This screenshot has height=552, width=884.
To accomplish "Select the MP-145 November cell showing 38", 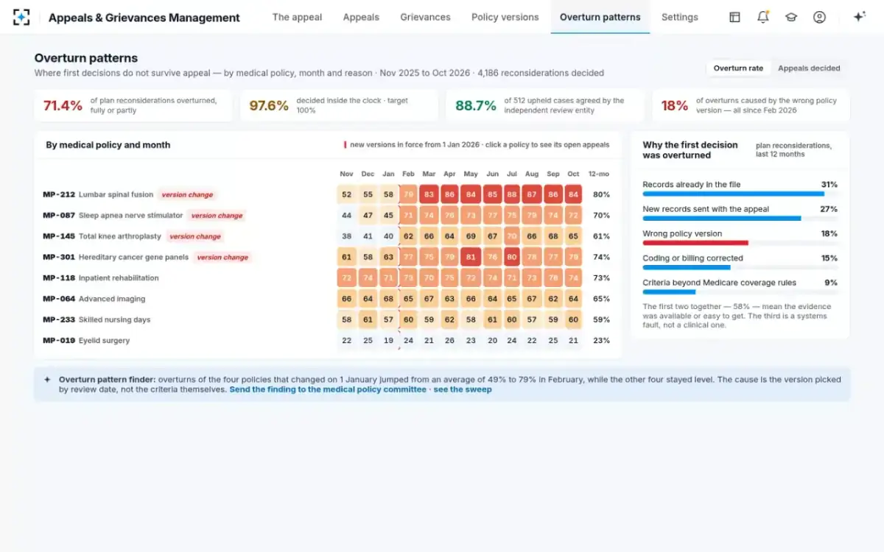I will click(346, 236).
